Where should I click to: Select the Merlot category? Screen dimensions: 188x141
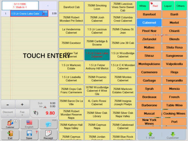pos(174,23)
